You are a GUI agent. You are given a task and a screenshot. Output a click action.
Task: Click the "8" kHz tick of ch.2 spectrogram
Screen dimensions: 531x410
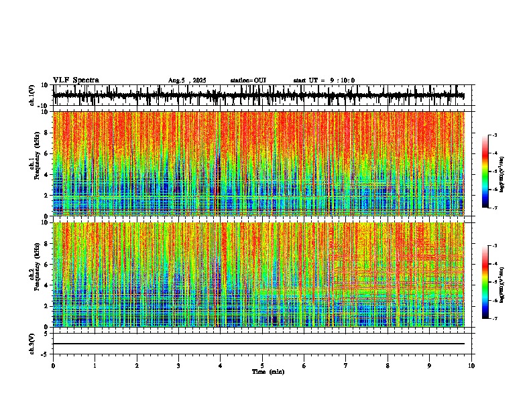pyautogui.click(x=47, y=244)
